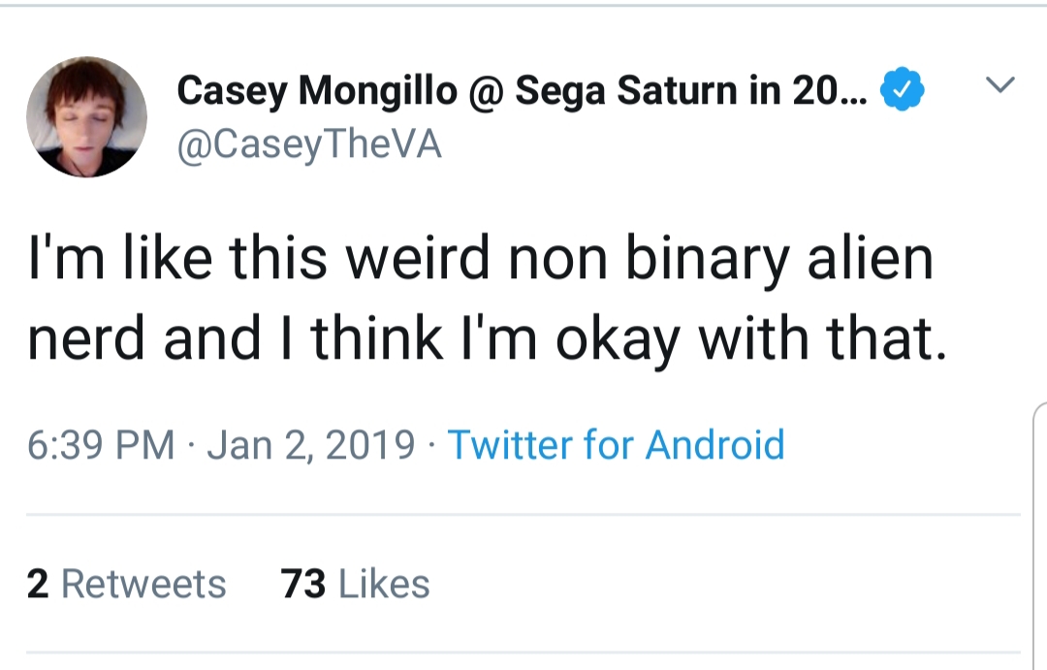1047x670 pixels.
Task: Click the phrase 'okay with that' in tweet
Action: click(750, 338)
